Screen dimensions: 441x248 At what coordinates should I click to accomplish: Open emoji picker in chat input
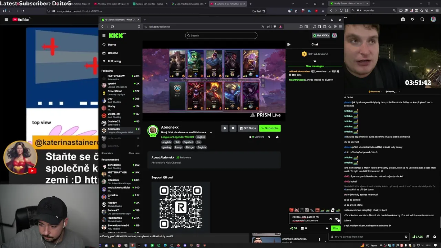[x=337, y=219]
